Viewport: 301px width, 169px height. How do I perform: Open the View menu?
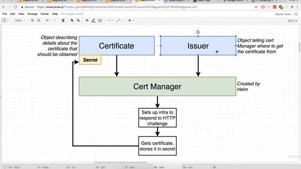pyautogui.click(x=21, y=14)
